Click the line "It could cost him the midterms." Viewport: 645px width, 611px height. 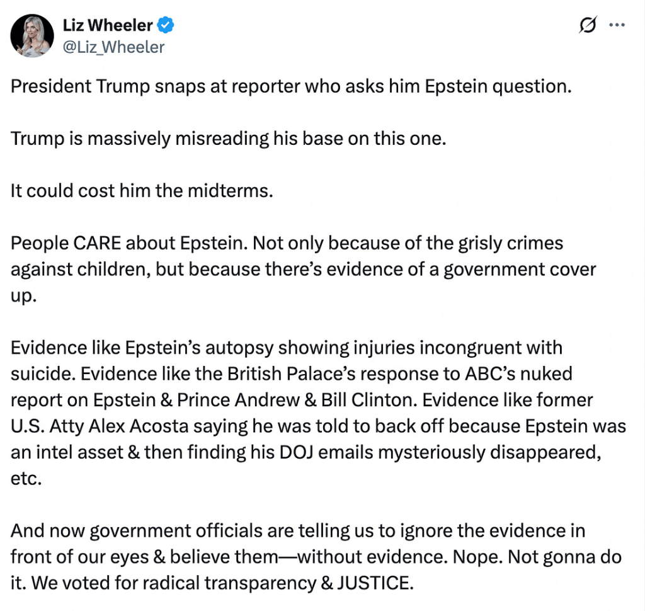(x=142, y=191)
